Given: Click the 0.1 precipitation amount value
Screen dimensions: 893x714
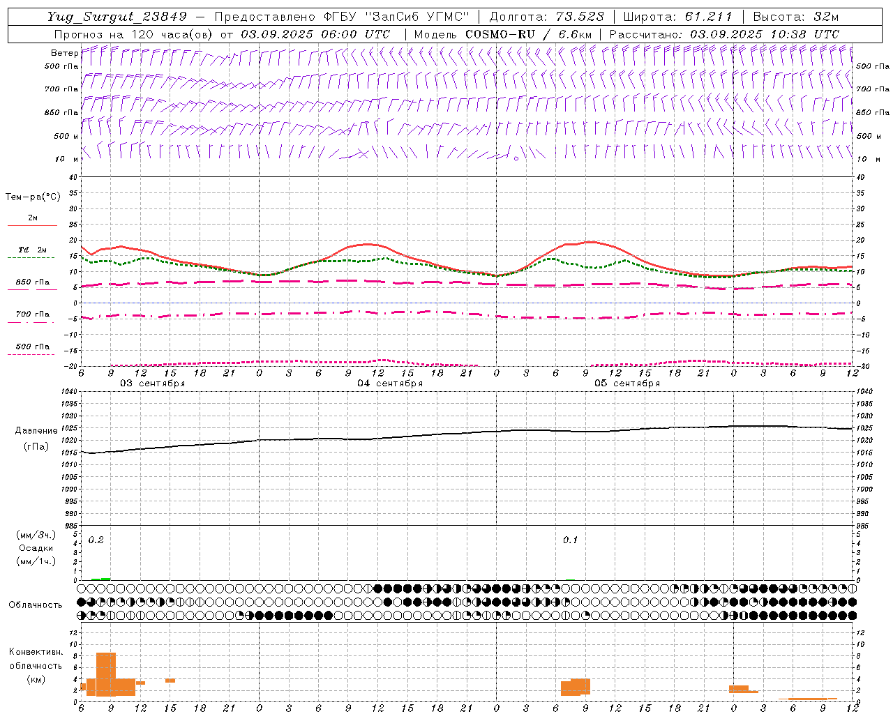Looking at the screenshot, I should [x=571, y=540].
